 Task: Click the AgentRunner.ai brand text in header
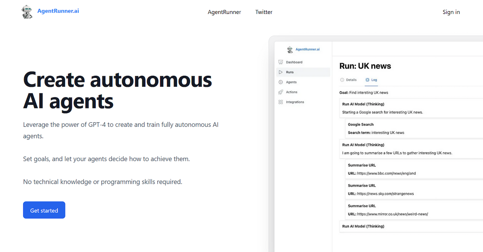click(58, 11)
